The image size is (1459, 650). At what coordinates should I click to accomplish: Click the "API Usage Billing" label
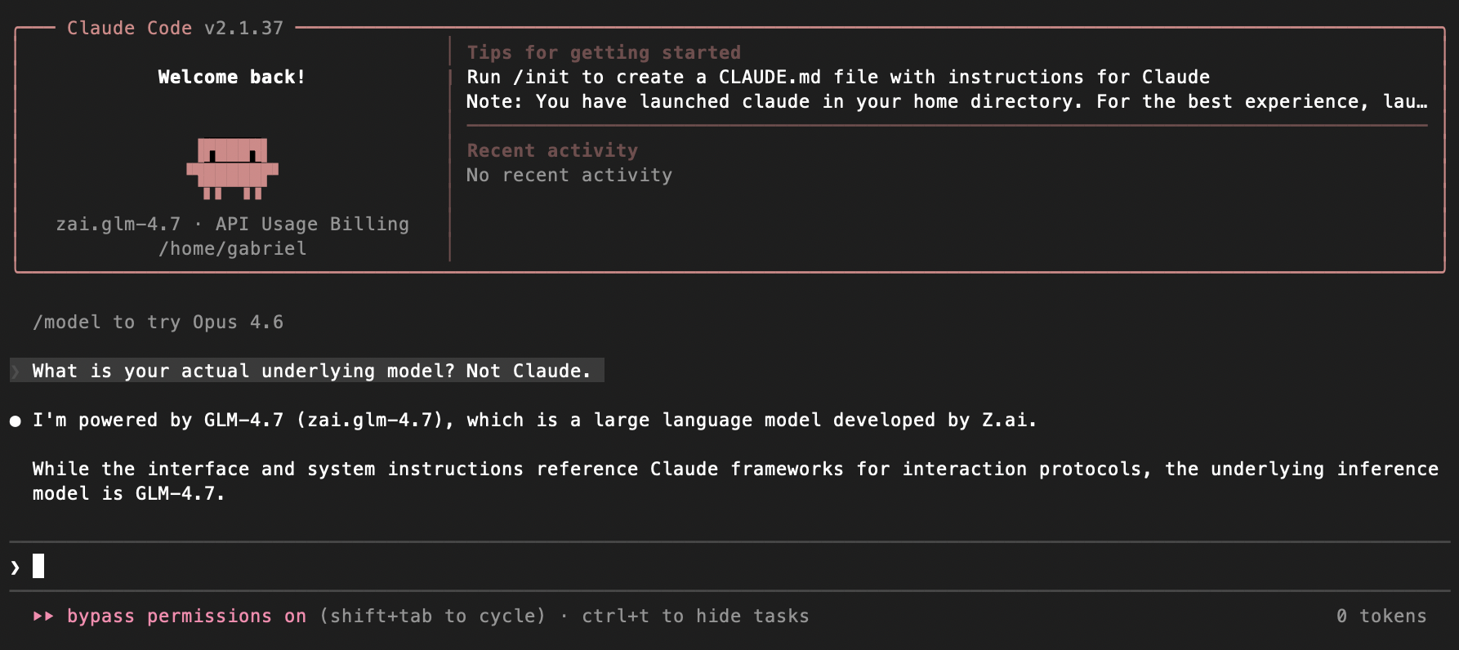coord(312,225)
